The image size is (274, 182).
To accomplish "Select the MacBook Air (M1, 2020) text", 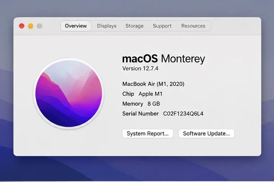I will coord(153,84).
